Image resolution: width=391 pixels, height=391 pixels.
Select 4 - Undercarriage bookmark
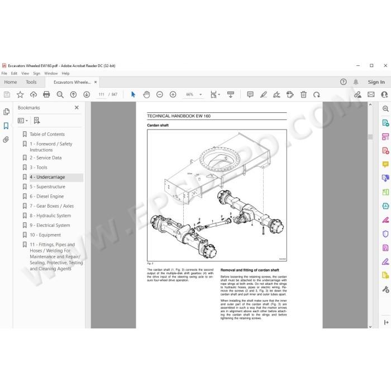point(47,177)
